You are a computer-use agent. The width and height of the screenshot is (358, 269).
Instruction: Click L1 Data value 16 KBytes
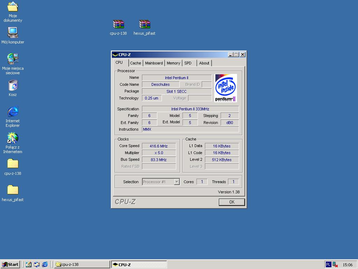click(x=222, y=146)
